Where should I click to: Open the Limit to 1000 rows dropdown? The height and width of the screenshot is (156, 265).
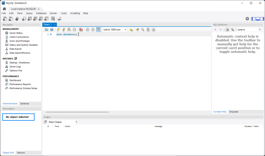115,30
